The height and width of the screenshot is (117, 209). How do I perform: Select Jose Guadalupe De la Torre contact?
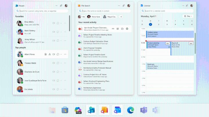tap(42, 81)
